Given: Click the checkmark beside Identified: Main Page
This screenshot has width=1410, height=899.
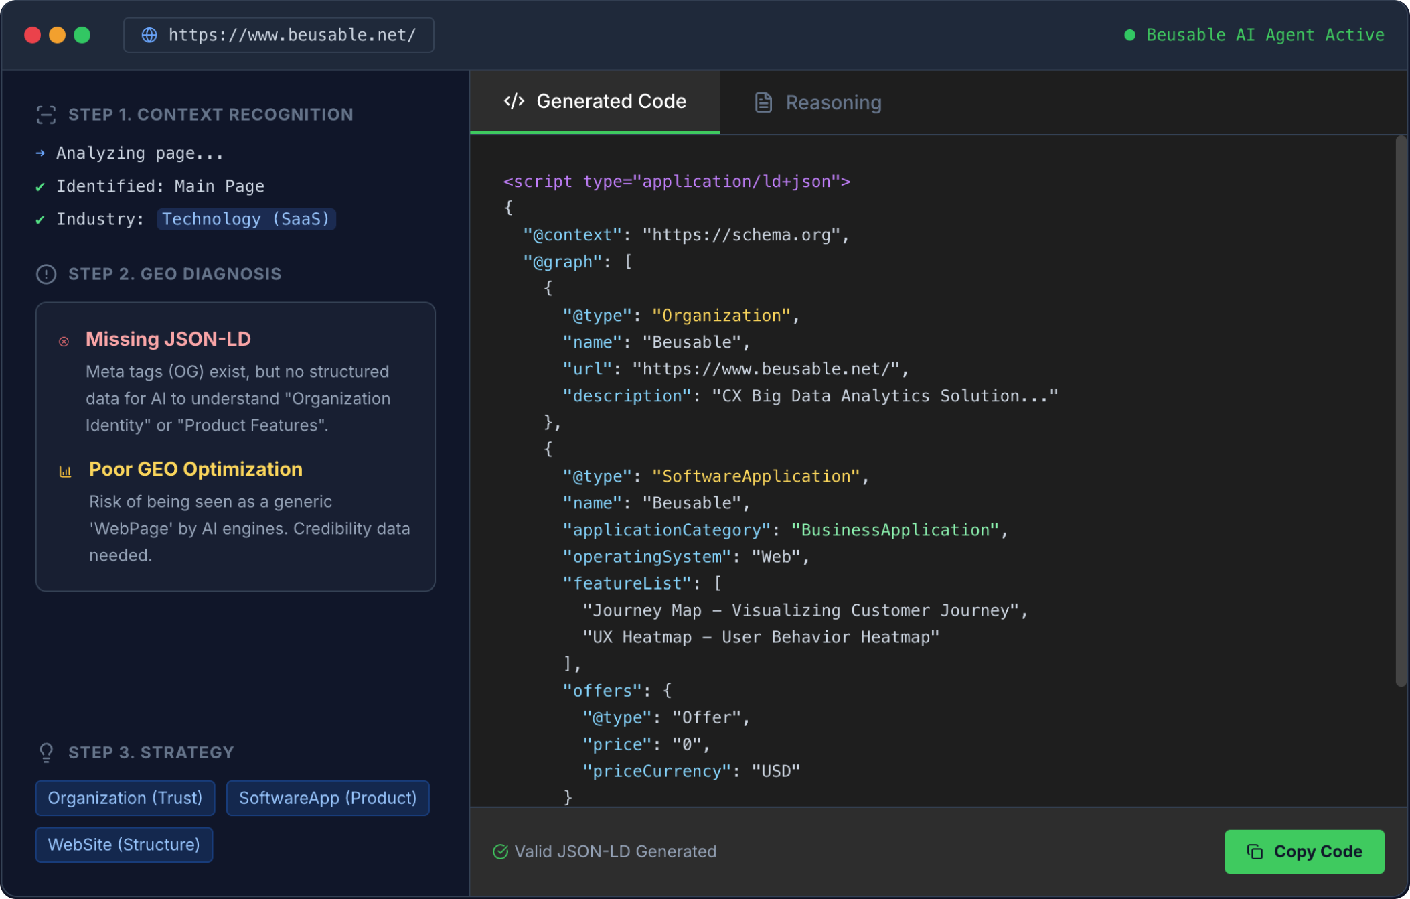Looking at the screenshot, I should (40, 187).
